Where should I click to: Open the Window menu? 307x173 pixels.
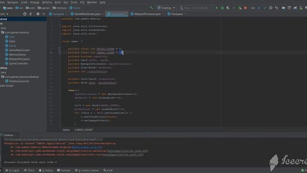(92, 2)
